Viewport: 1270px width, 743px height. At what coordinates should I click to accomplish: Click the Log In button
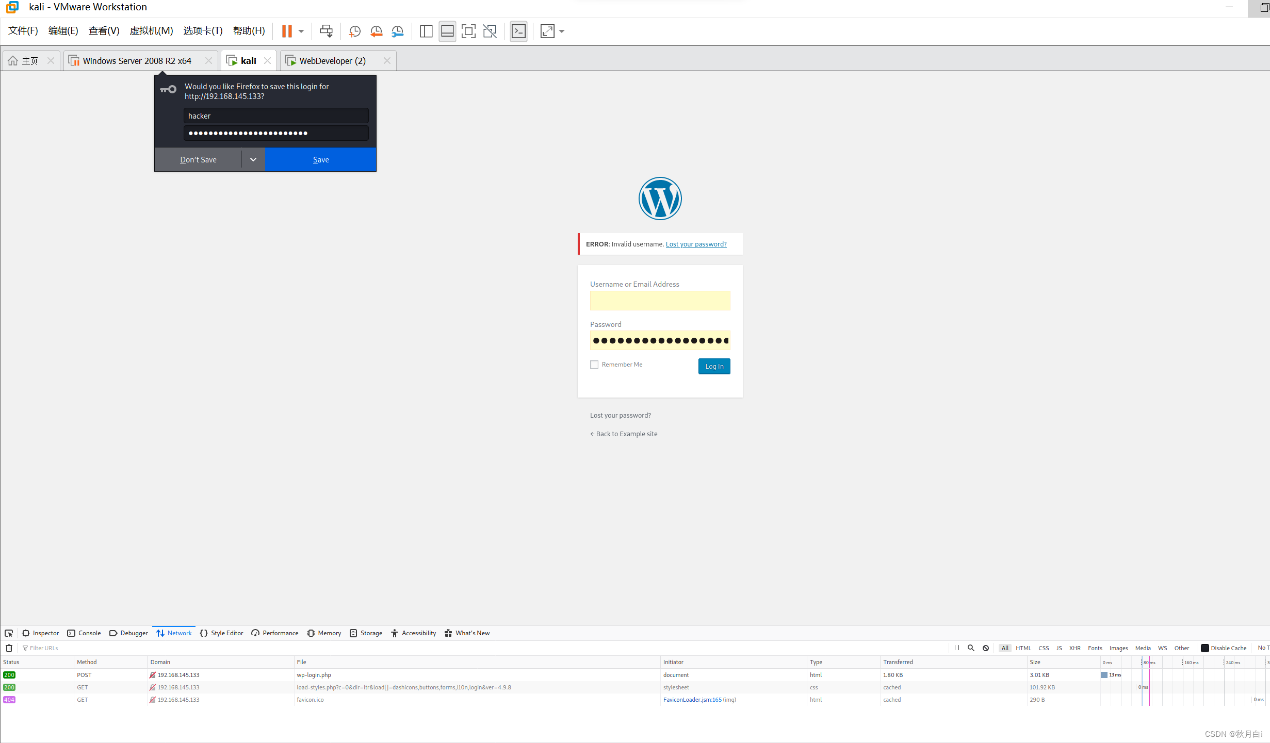[x=714, y=366]
